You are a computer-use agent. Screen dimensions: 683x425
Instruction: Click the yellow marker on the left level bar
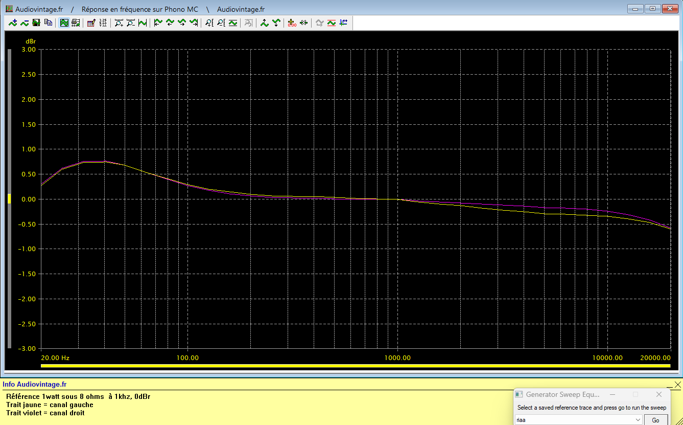[9, 199]
